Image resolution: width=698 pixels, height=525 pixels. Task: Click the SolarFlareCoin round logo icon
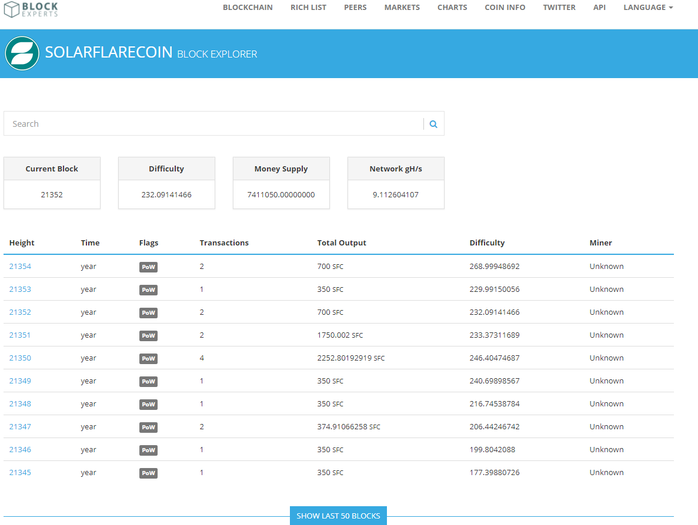click(x=22, y=53)
